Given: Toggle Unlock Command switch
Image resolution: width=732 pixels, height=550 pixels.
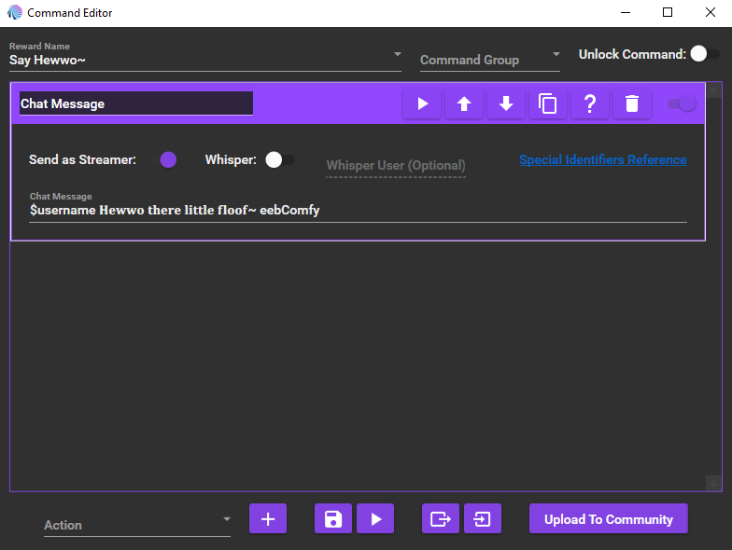Looking at the screenshot, I should [x=704, y=54].
